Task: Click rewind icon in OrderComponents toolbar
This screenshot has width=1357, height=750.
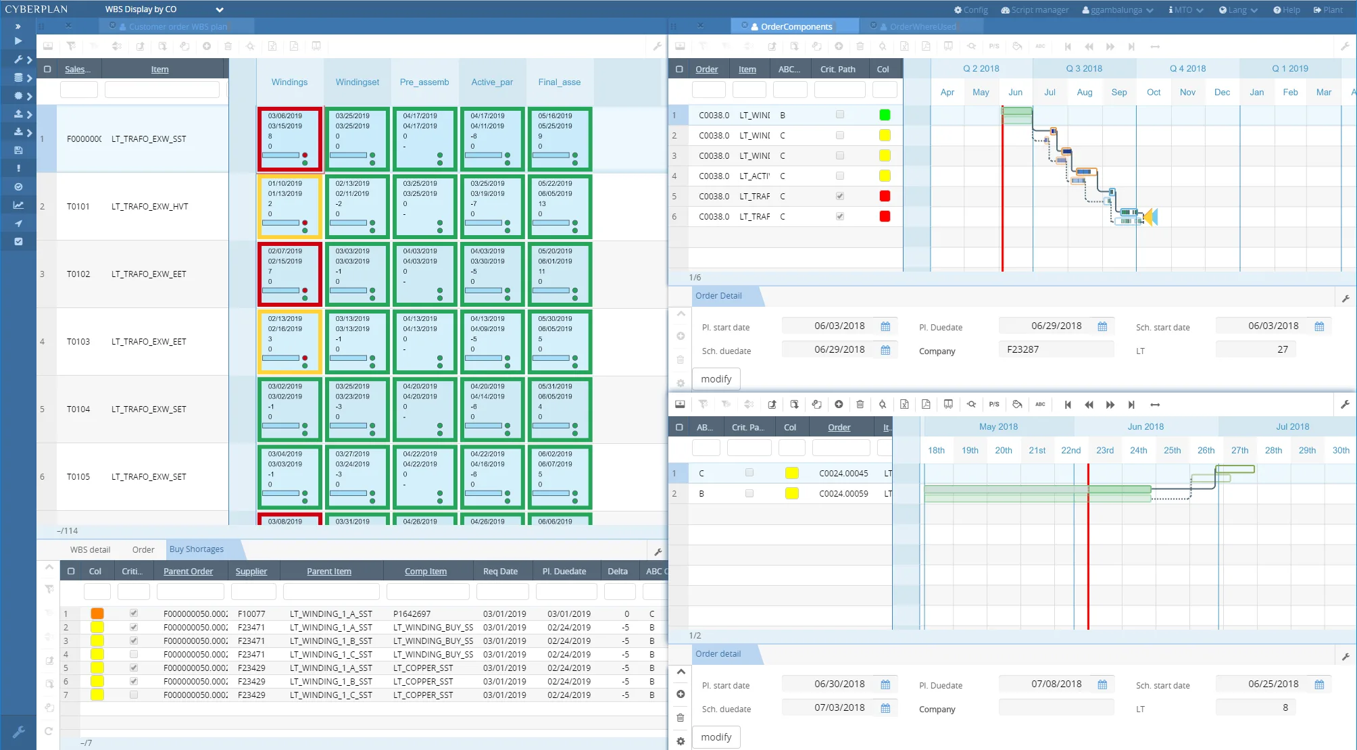Action: (x=1089, y=47)
